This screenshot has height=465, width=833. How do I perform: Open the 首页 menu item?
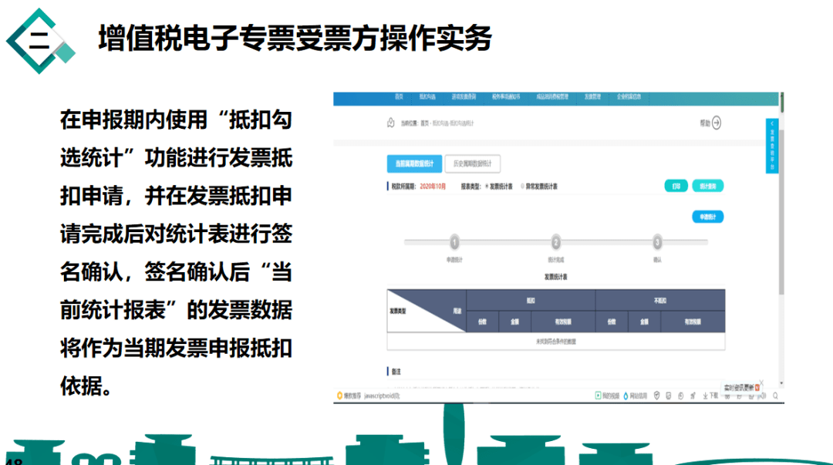(399, 97)
